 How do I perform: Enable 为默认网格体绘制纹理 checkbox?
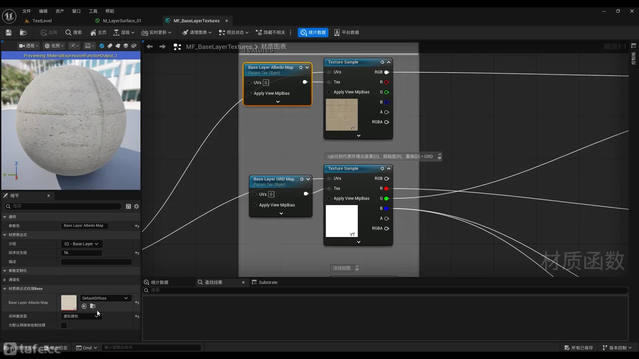pos(64,325)
